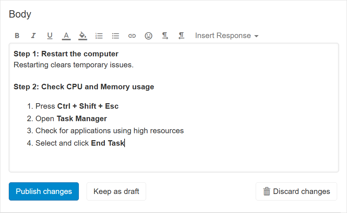Set right-to-left text direction
This screenshot has height=213, width=347.
[x=181, y=35]
